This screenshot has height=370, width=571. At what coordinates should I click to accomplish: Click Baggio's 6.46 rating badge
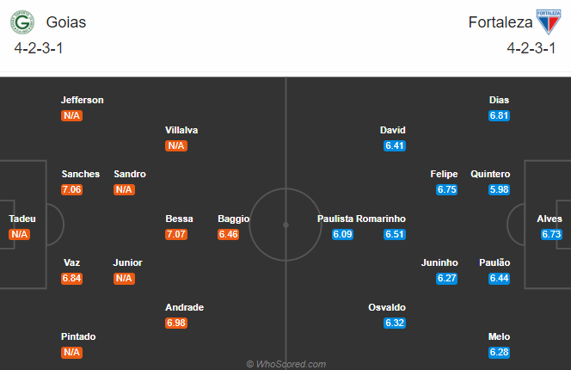coord(229,234)
